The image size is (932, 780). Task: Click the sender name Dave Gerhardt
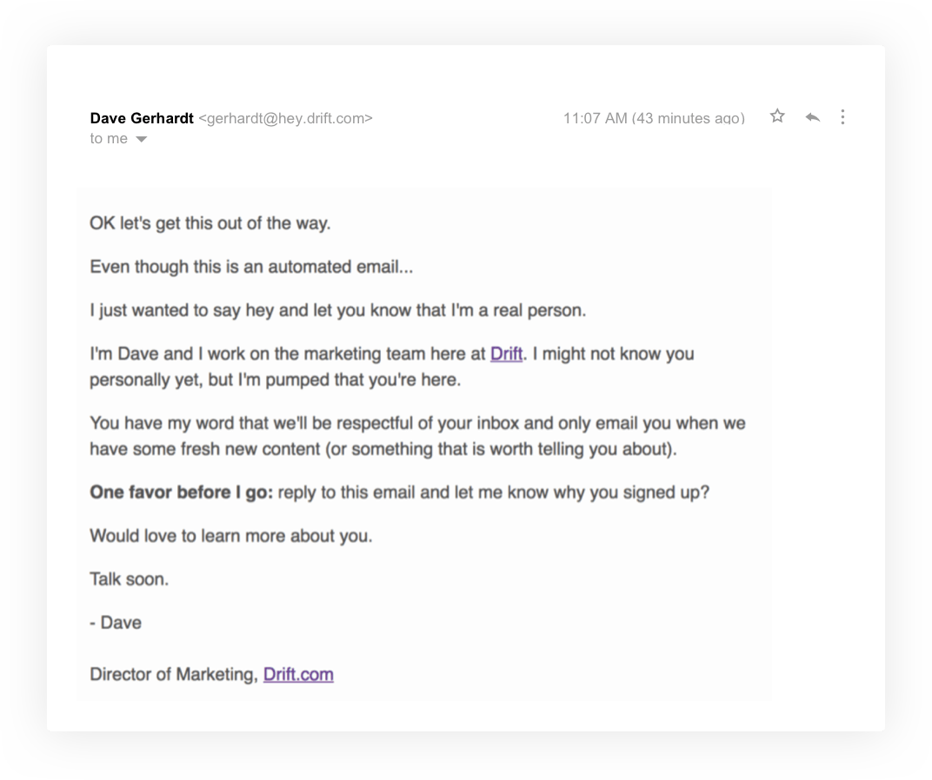click(142, 118)
